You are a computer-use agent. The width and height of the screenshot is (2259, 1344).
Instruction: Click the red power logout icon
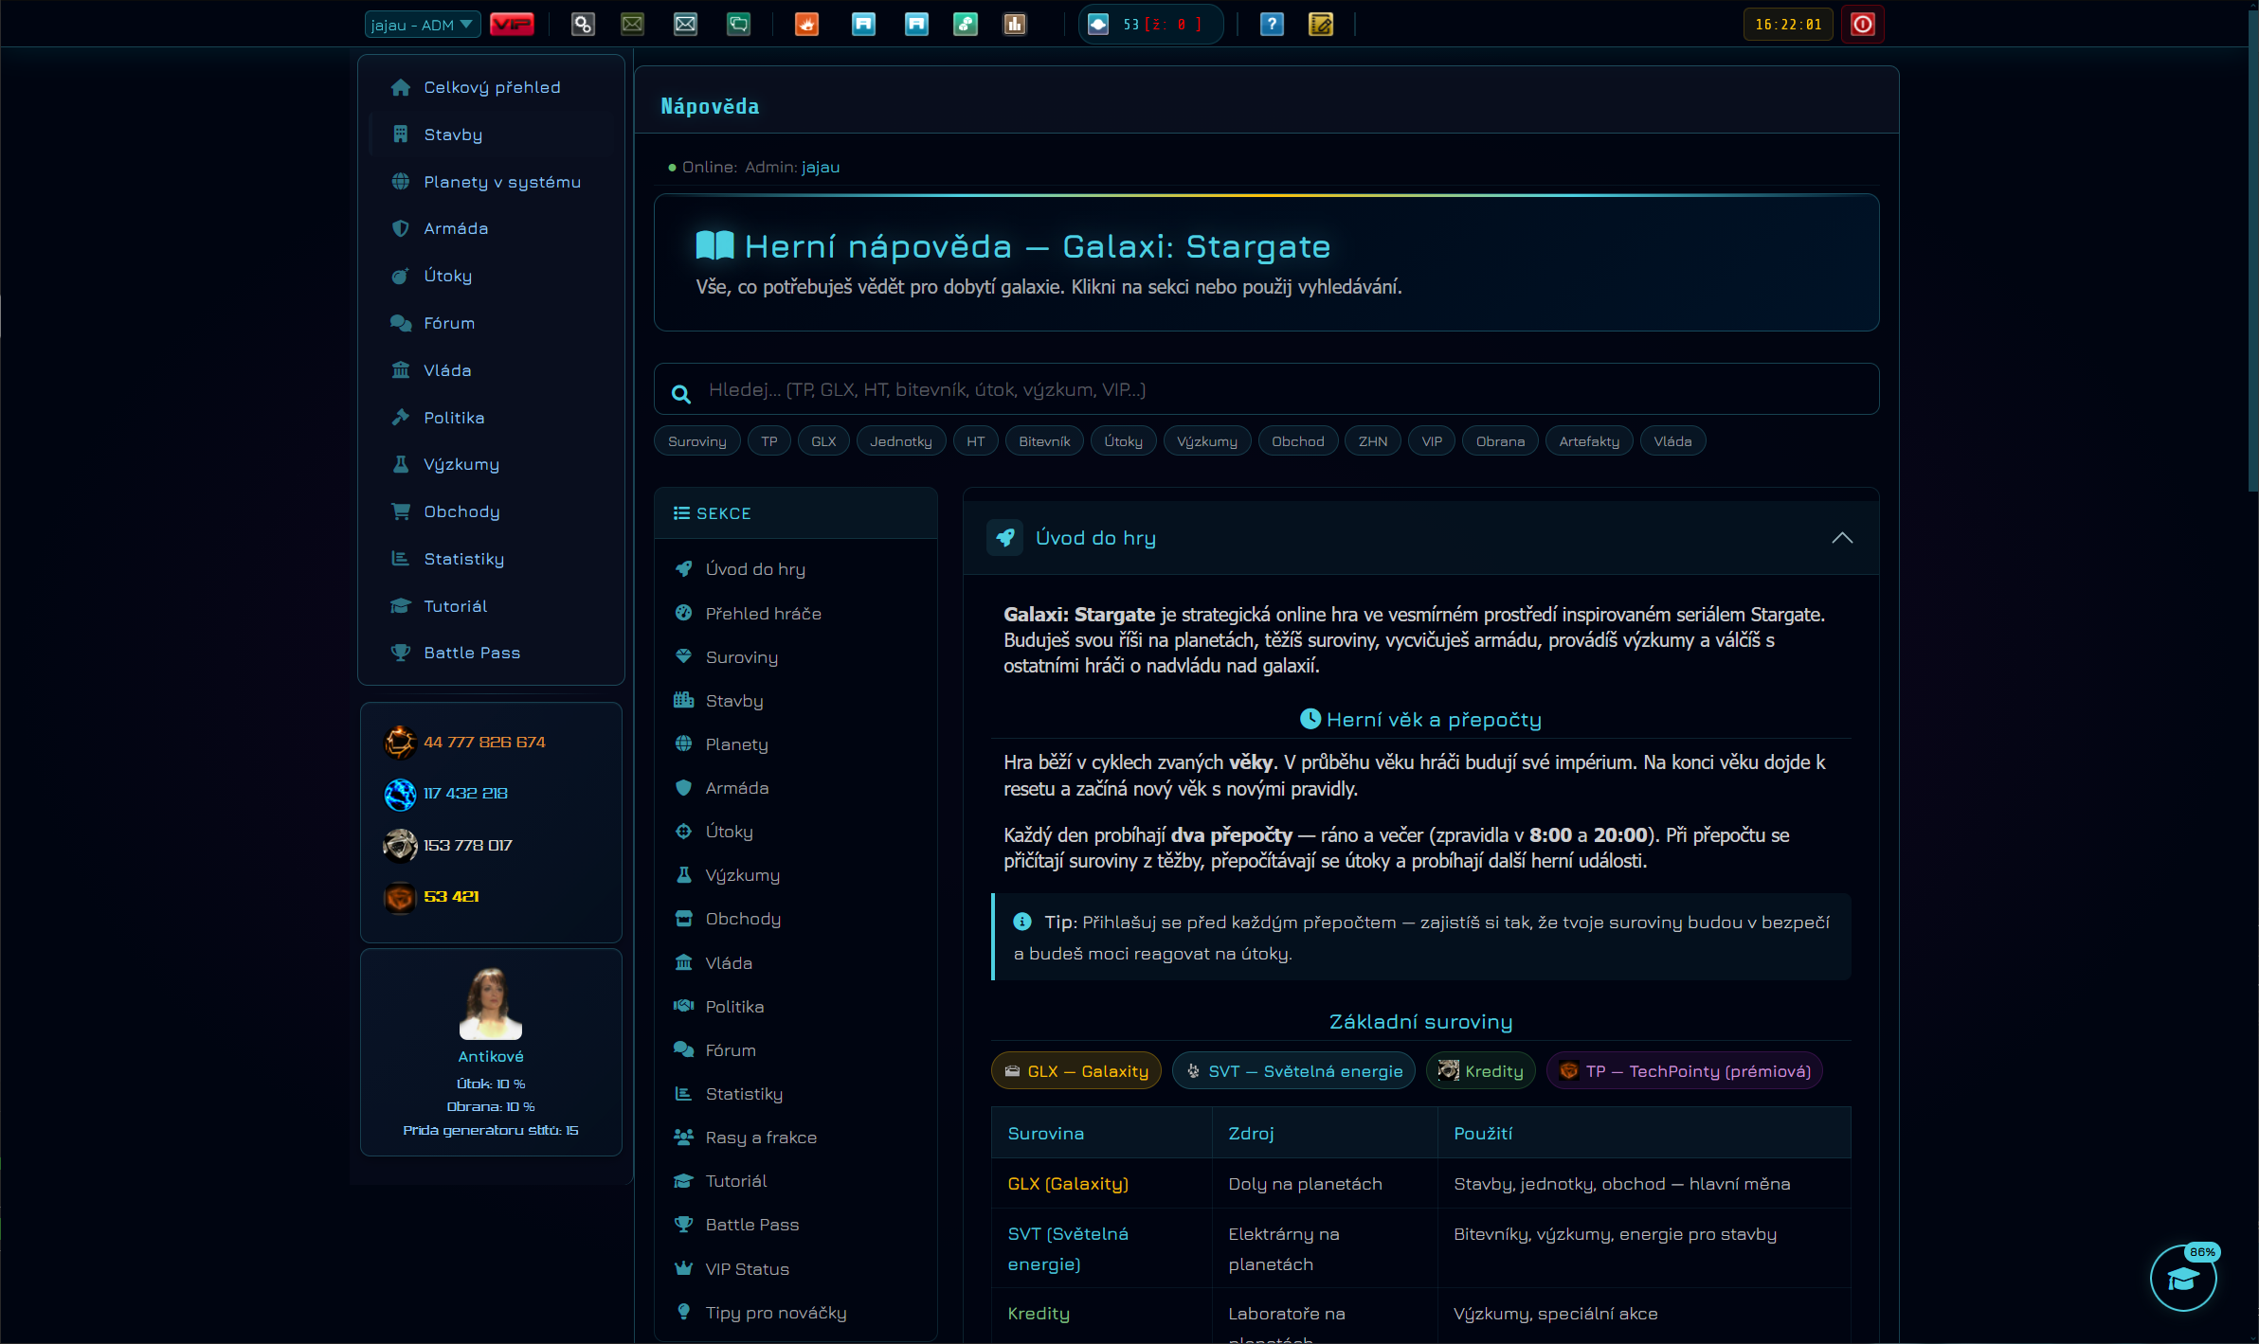(x=1862, y=25)
